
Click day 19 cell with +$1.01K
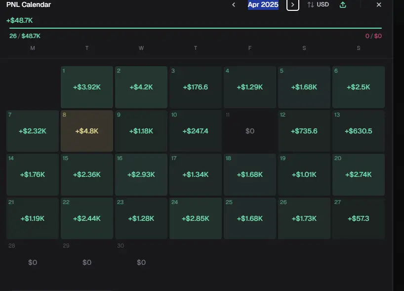coord(304,174)
